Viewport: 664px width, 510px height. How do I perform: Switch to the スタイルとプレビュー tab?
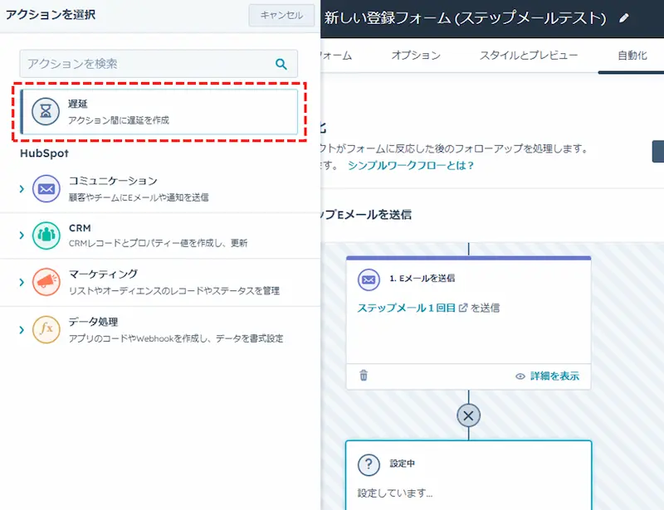[x=529, y=56]
